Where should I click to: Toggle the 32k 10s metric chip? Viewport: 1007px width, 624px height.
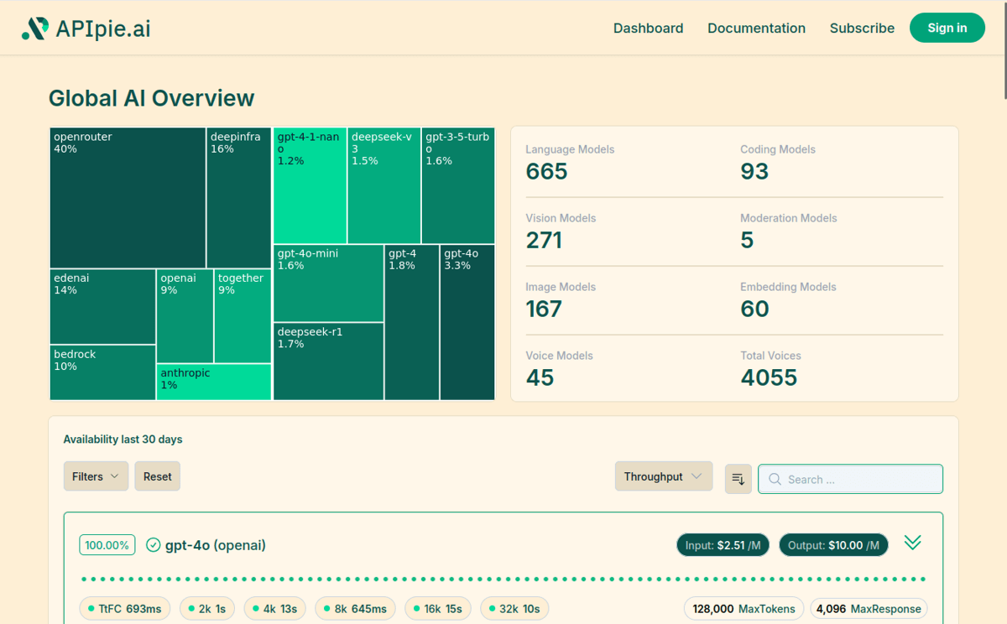[x=514, y=608]
